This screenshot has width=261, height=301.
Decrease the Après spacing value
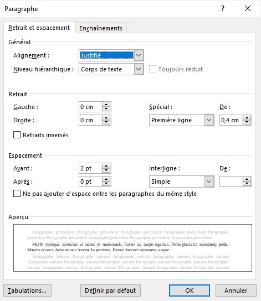pyautogui.click(x=106, y=184)
